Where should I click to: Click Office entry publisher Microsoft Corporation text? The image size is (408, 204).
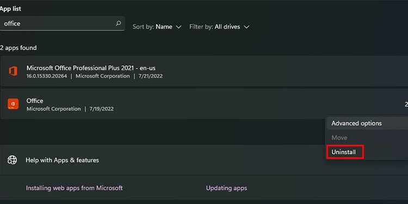tap(54, 109)
